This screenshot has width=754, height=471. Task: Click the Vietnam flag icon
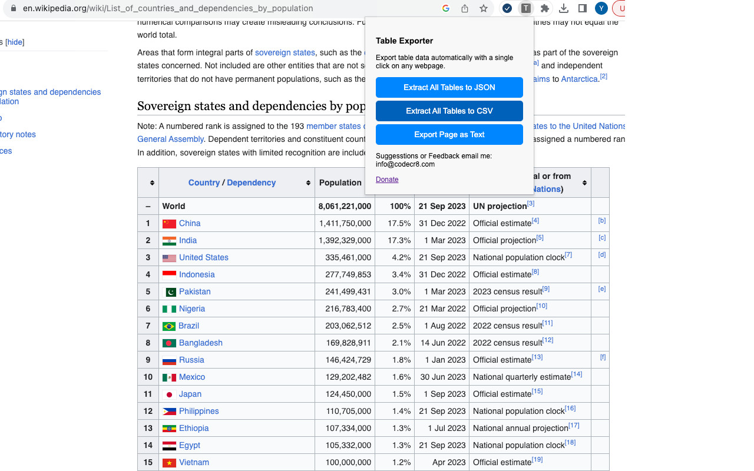169,463
